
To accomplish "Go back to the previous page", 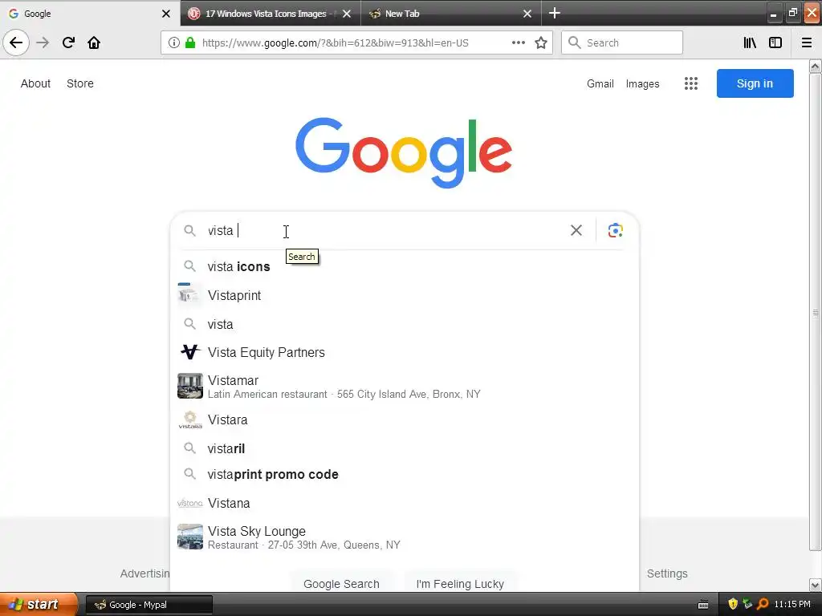I will coord(16,43).
